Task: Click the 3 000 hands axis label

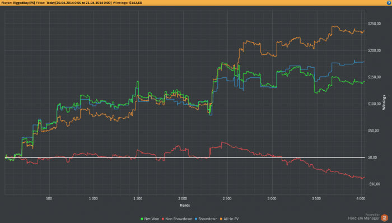Action: [272, 198]
